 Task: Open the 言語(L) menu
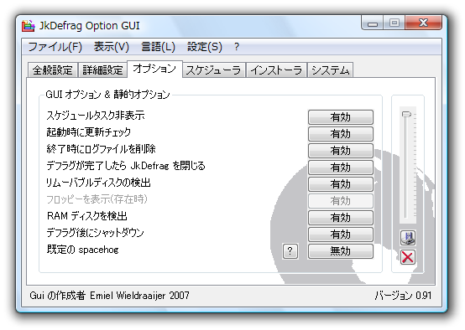158,47
